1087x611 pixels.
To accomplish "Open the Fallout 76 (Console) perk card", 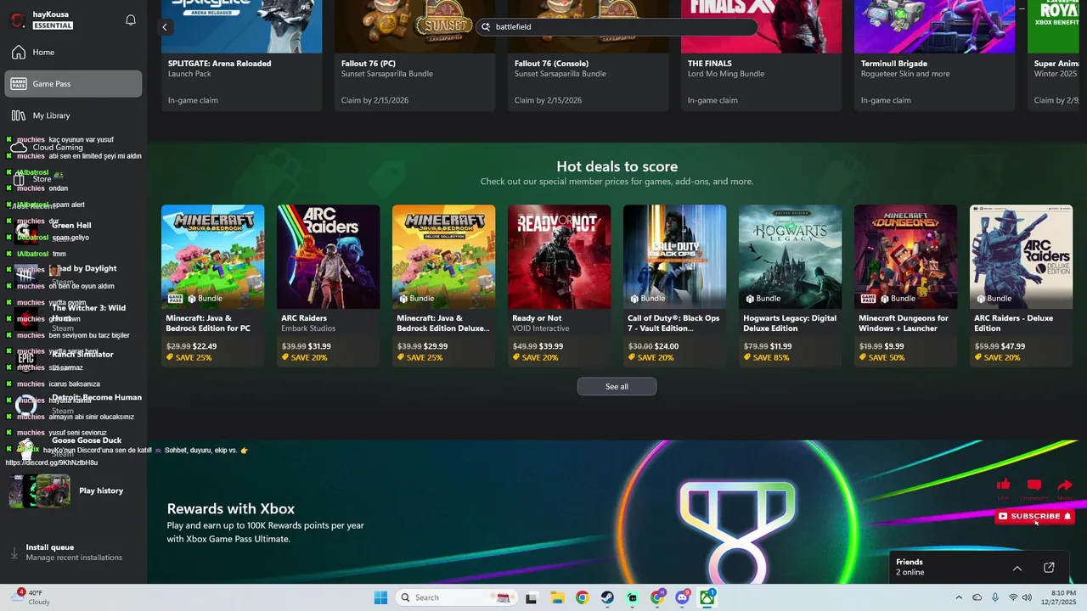I will pyautogui.click(x=589, y=54).
